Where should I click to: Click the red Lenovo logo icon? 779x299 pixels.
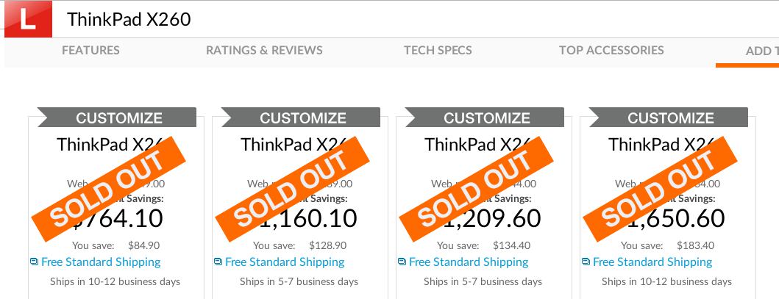pyautogui.click(x=28, y=19)
